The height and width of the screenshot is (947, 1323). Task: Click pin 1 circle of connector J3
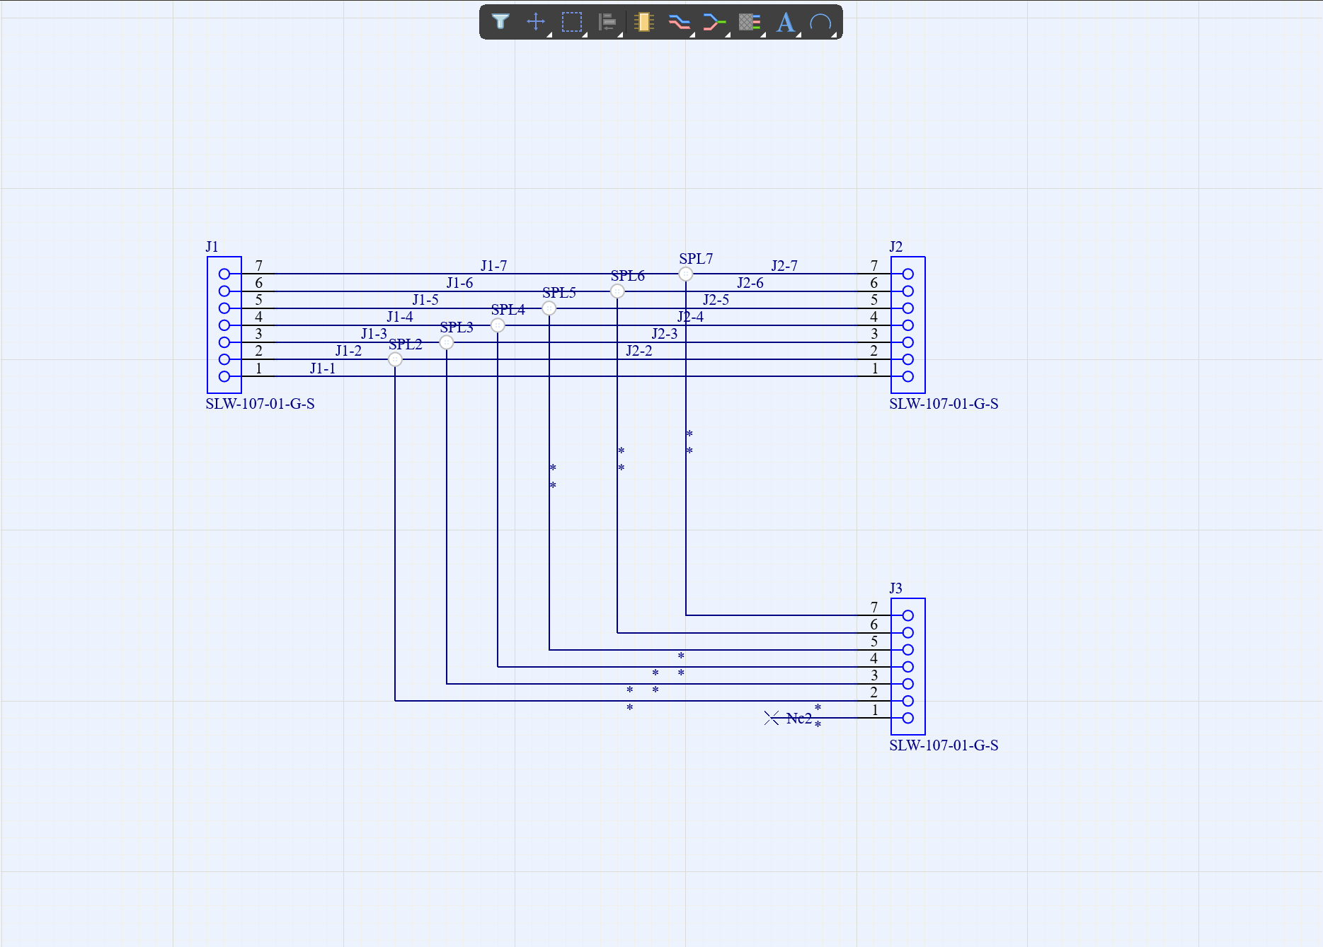(x=907, y=718)
